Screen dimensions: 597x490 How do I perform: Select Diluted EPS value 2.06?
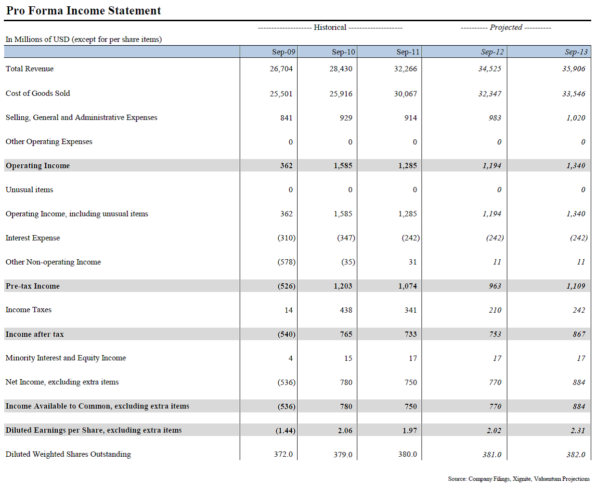345,431
